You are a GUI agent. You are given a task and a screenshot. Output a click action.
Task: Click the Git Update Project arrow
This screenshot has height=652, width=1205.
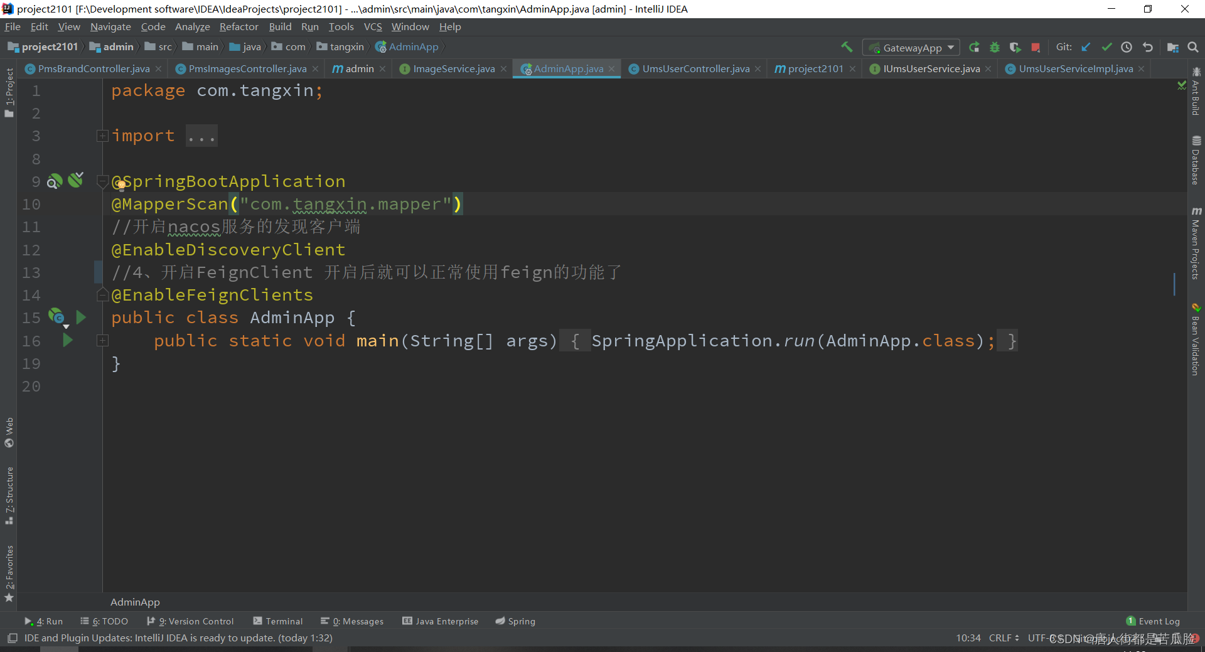tap(1086, 47)
